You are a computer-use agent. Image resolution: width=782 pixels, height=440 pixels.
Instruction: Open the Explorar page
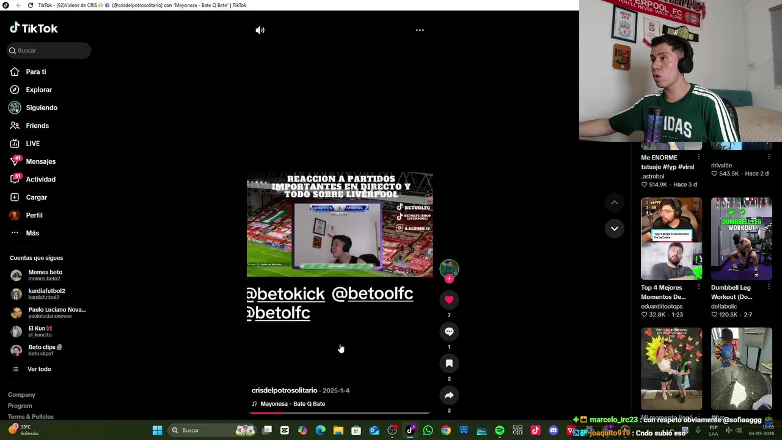coord(31,90)
